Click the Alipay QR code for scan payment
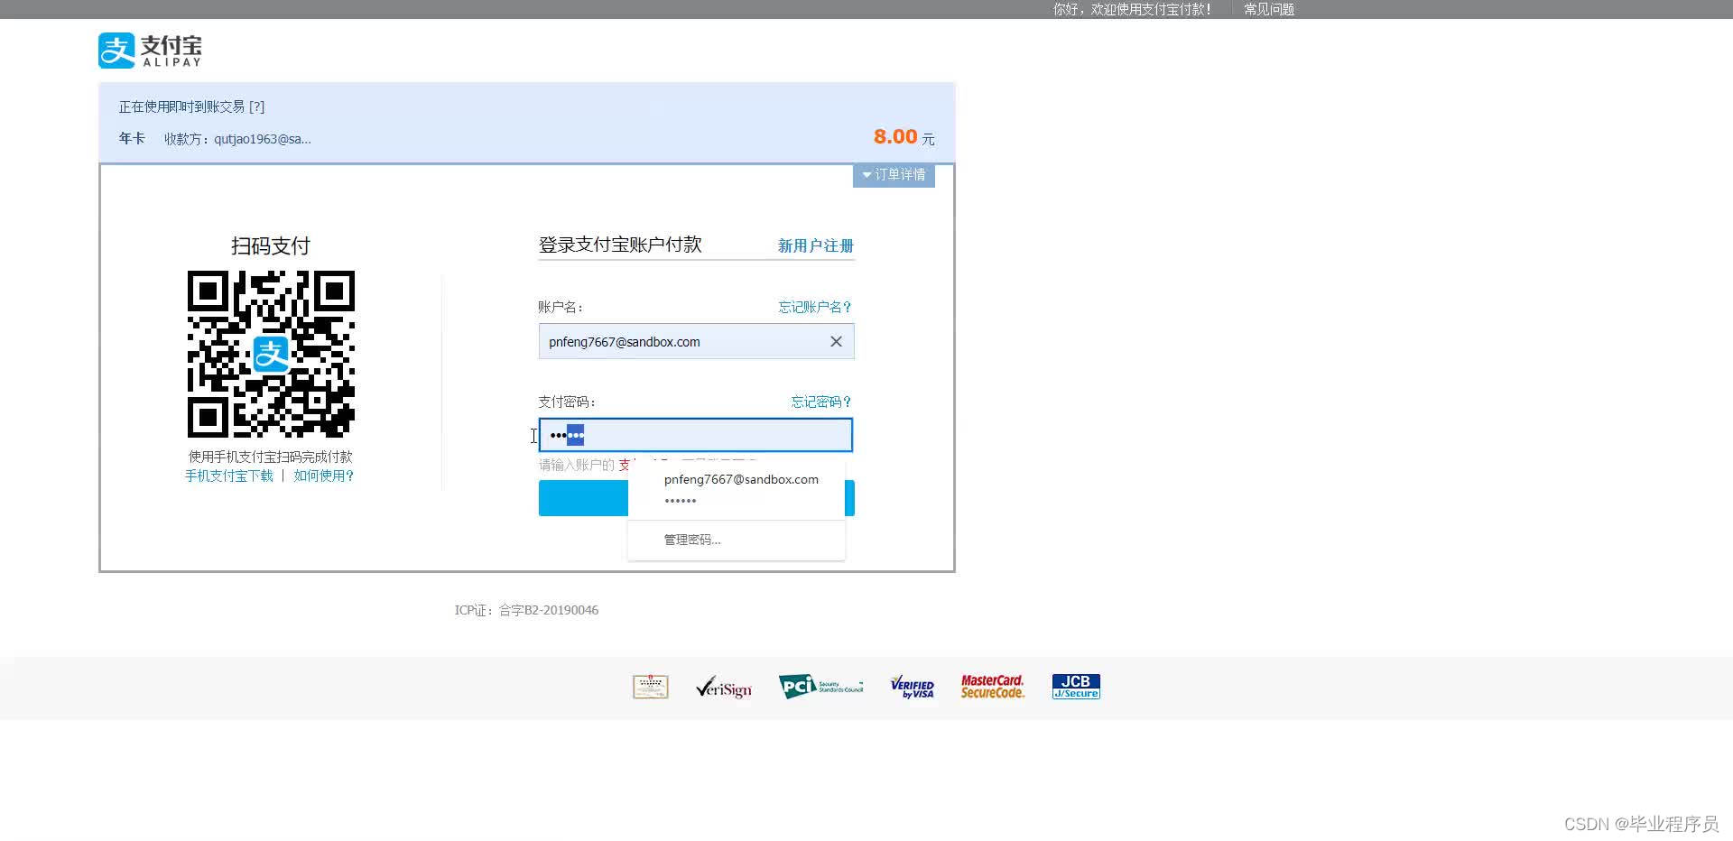 pos(271,354)
